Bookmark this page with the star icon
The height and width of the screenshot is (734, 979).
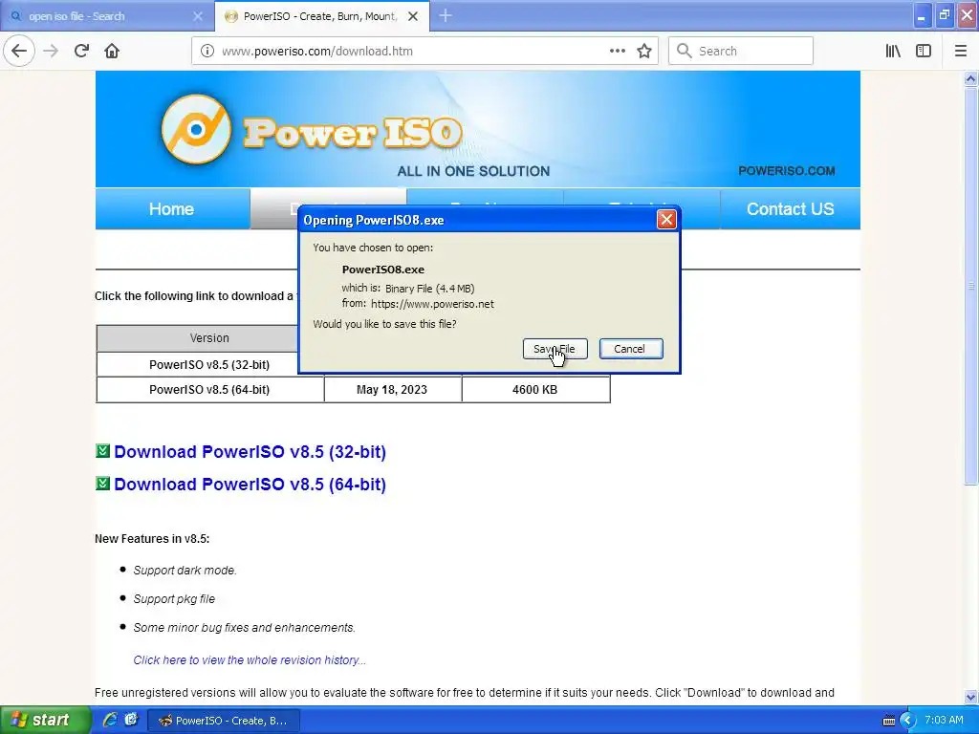[644, 51]
